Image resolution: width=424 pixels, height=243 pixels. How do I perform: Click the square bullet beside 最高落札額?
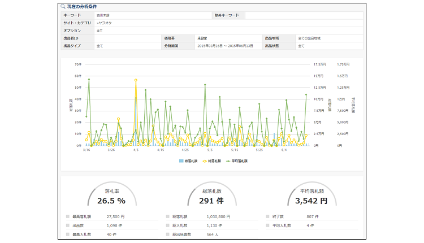click(x=68, y=216)
